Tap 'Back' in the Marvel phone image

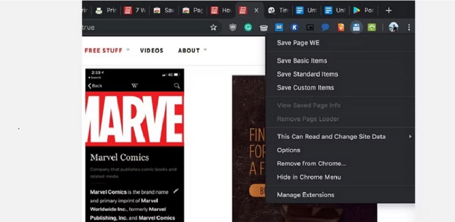(95, 86)
